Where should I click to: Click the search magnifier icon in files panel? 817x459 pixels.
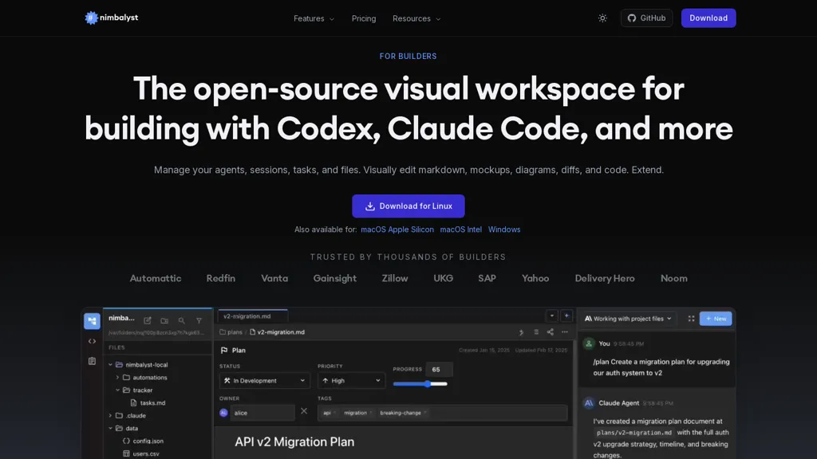click(x=181, y=320)
